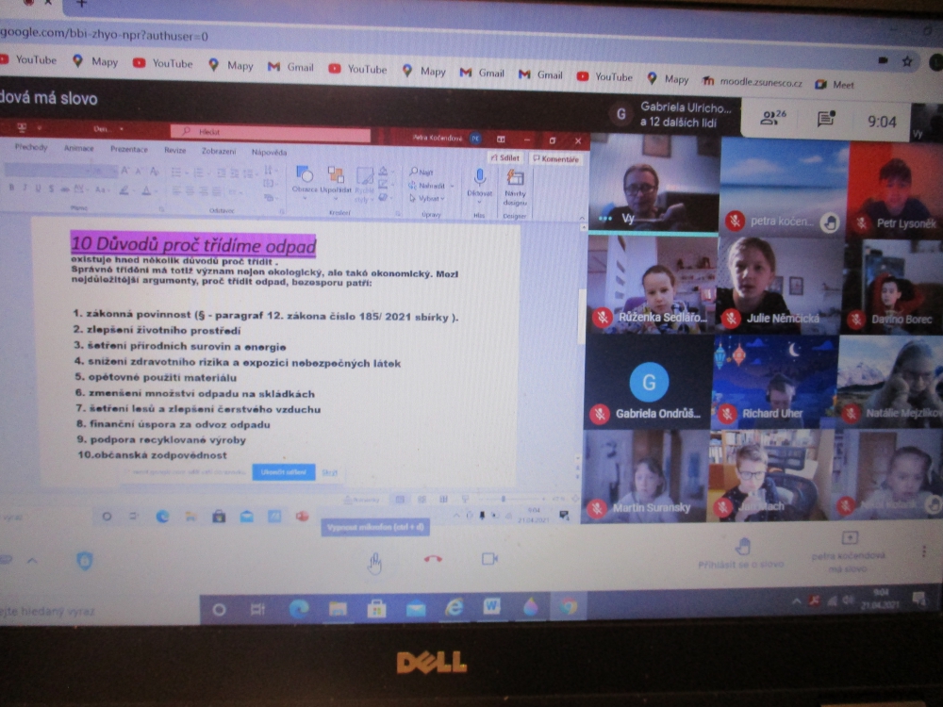
Task: Click the present-screen icon above petra kočendová má slovo
Action: tap(850, 537)
